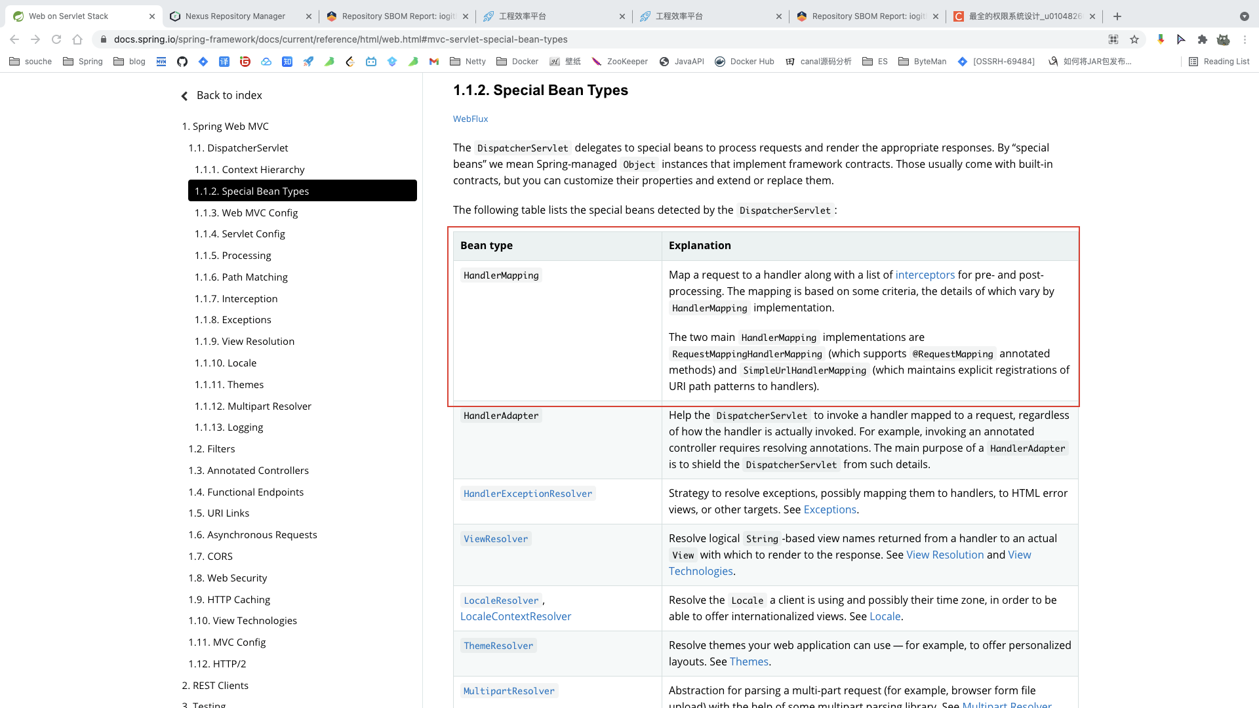Open the interceptors link in HandlerMapping row
The image size is (1259, 708).
coord(925,275)
